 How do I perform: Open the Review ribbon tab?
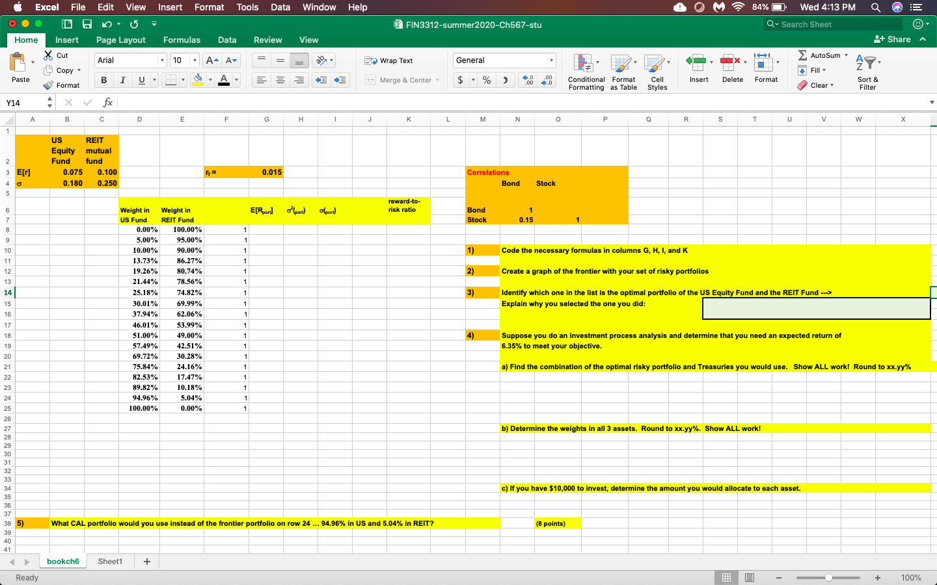coord(267,40)
